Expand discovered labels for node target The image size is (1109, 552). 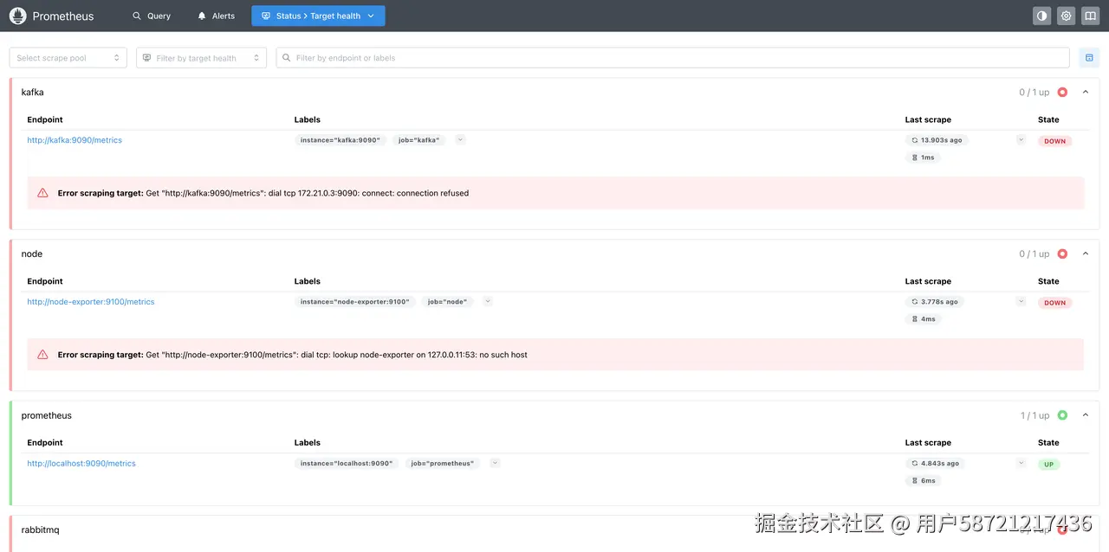(x=488, y=301)
